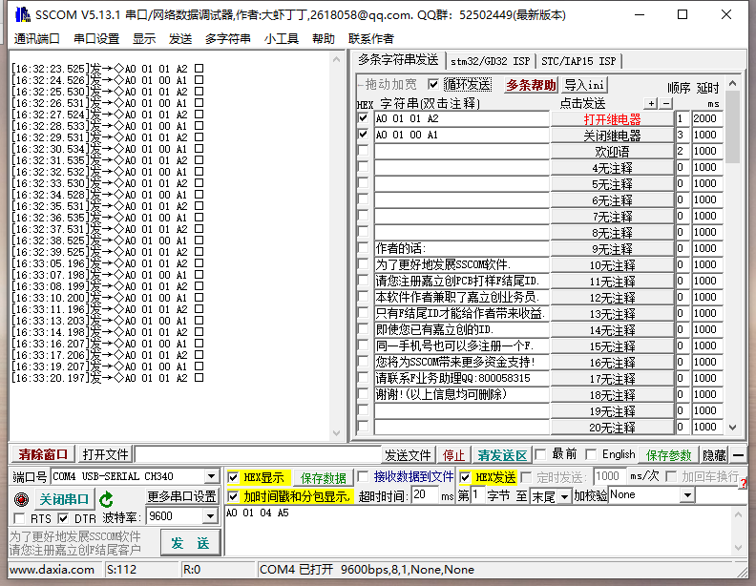Open the 9600 baud rate dropdown
Viewport: 756px width, 586px height.
point(210,516)
